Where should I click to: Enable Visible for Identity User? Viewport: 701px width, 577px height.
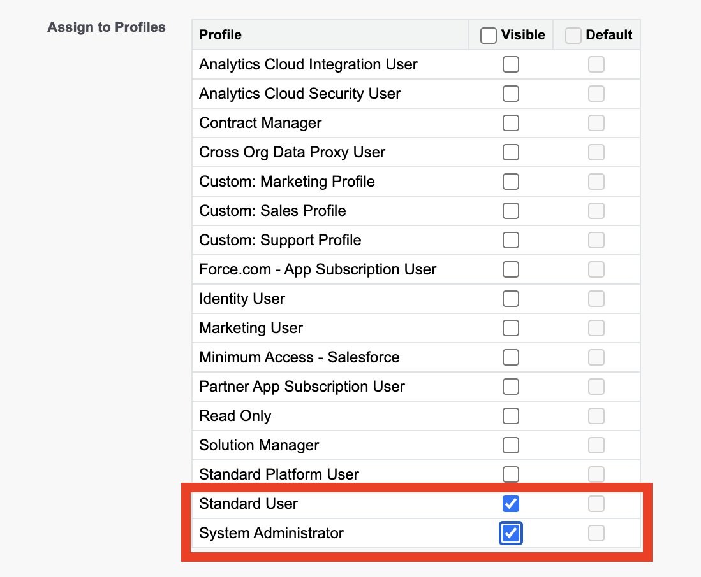511,299
